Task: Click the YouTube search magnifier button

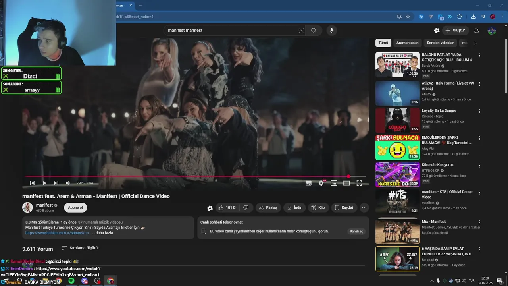Action: pos(314,30)
